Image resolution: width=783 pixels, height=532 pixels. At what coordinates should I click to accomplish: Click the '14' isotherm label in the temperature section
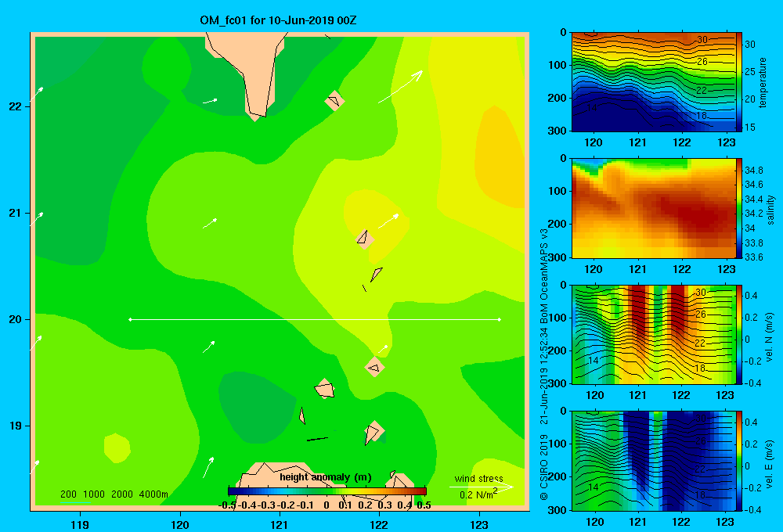[591, 108]
